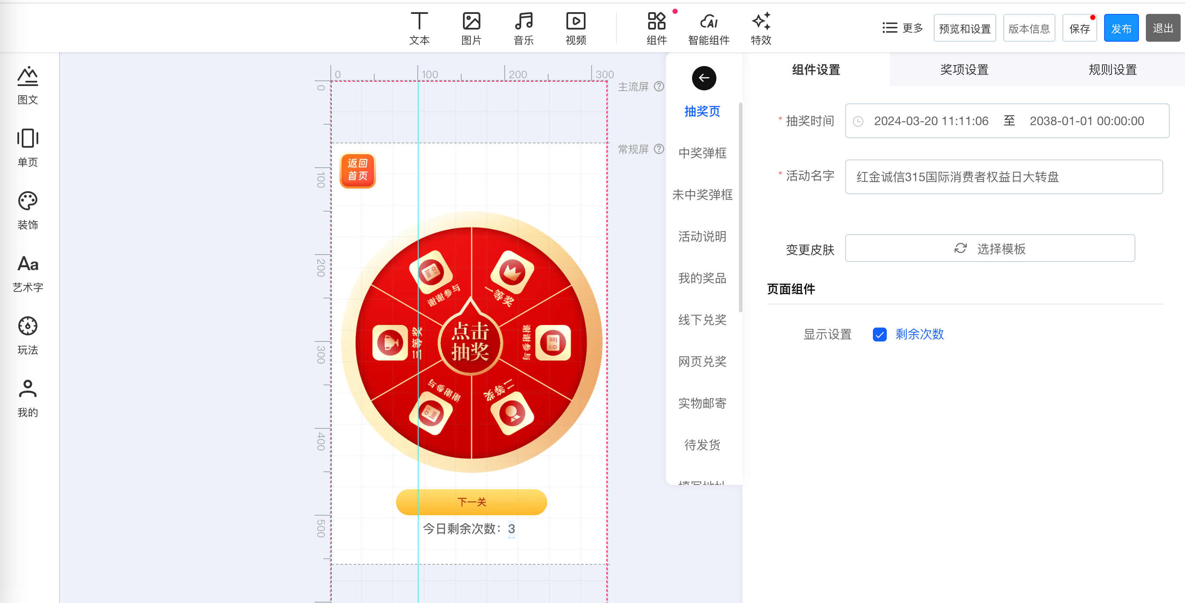Image resolution: width=1185 pixels, height=603 pixels.
Task: Select 实物邮寄 in page list
Action: point(702,404)
